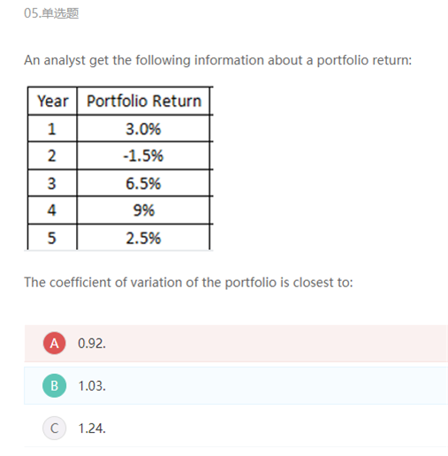Select the green B option circle
The image size is (448, 456).
coord(54,385)
